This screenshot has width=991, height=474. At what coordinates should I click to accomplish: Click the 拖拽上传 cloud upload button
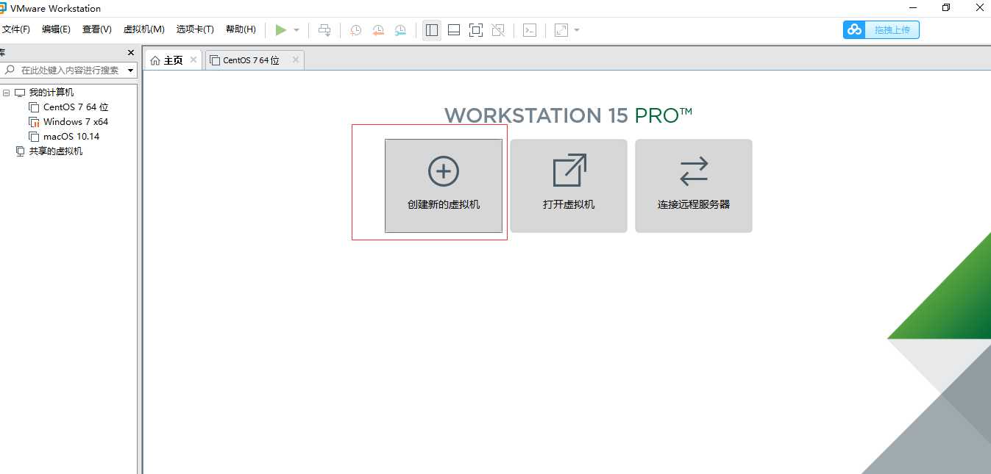pos(881,29)
